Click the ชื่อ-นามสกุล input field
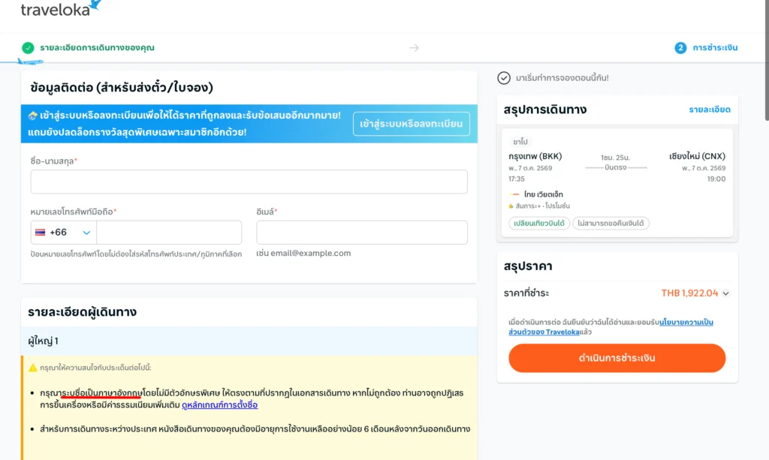The width and height of the screenshot is (769, 460). pyautogui.click(x=249, y=182)
